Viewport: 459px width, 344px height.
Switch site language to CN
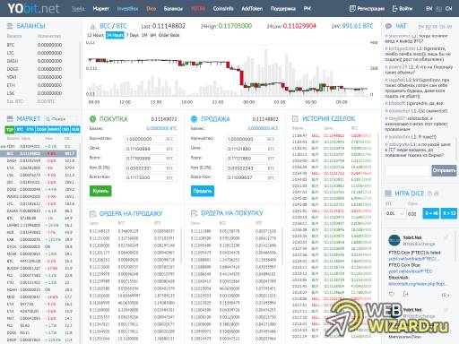coord(448,9)
